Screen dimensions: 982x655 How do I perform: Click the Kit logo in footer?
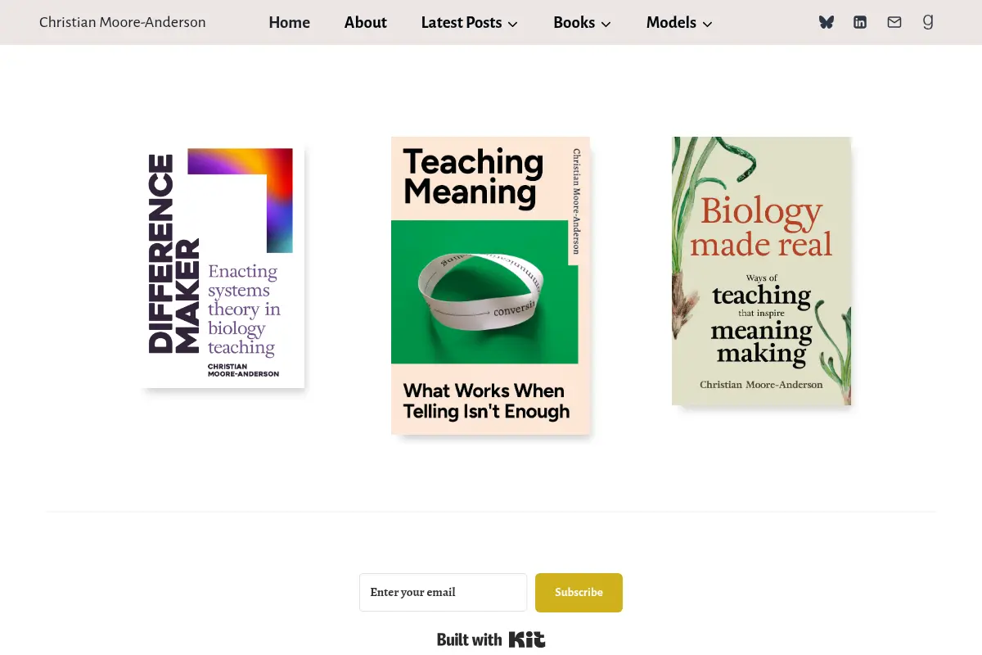click(527, 639)
